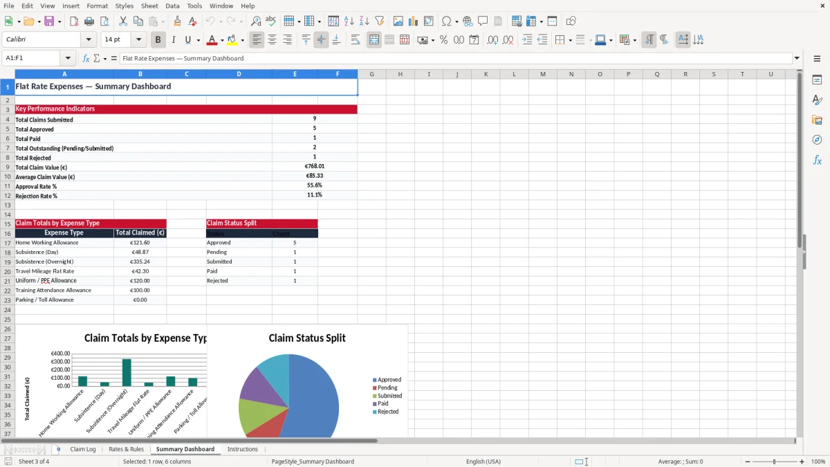Toggle Align Right button
The image size is (830, 467).
(x=287, y=40)
